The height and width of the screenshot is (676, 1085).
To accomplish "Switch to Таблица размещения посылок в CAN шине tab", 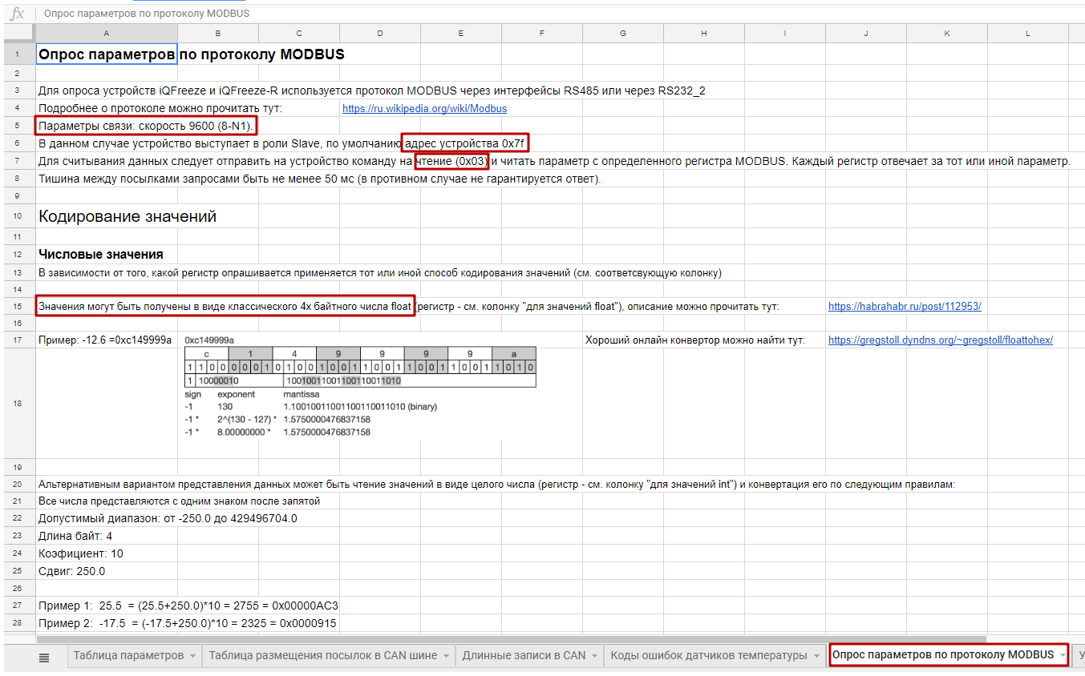I will 322,655.
